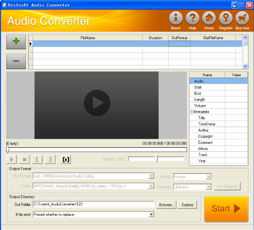
Task: Minimize the Boilsoft Audio Converter window
Action: [x=234, y=5]
